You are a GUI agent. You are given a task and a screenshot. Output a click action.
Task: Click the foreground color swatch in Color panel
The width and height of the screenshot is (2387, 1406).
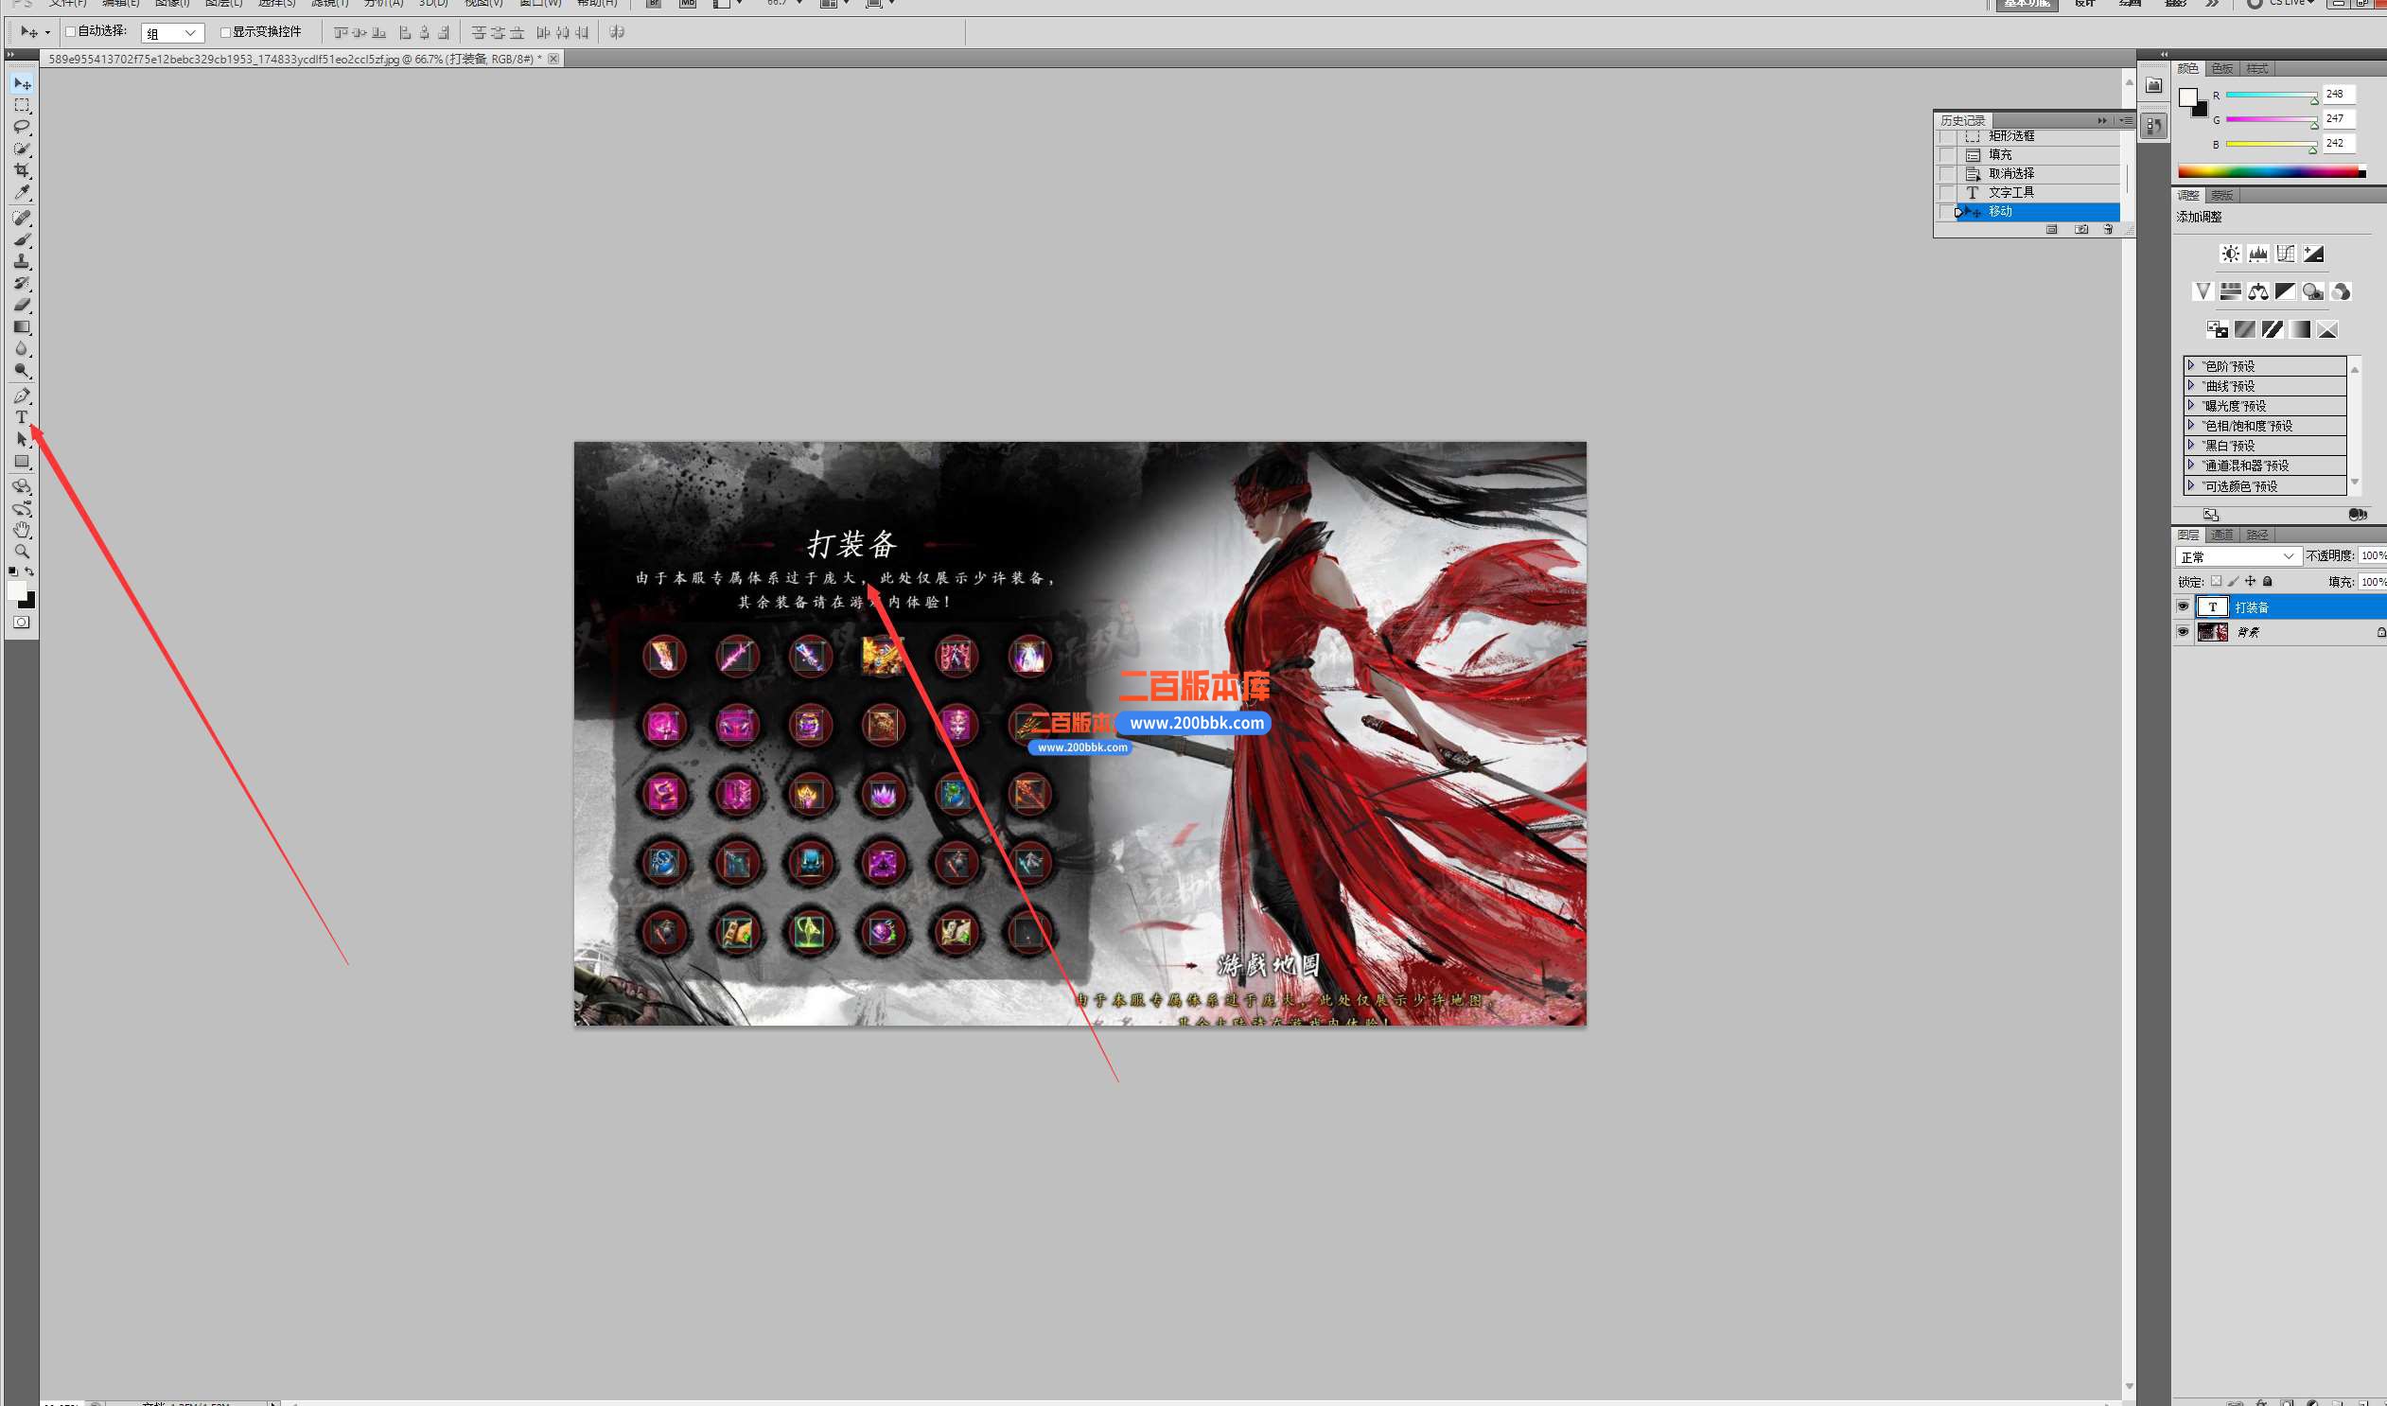click(2188, 97)
